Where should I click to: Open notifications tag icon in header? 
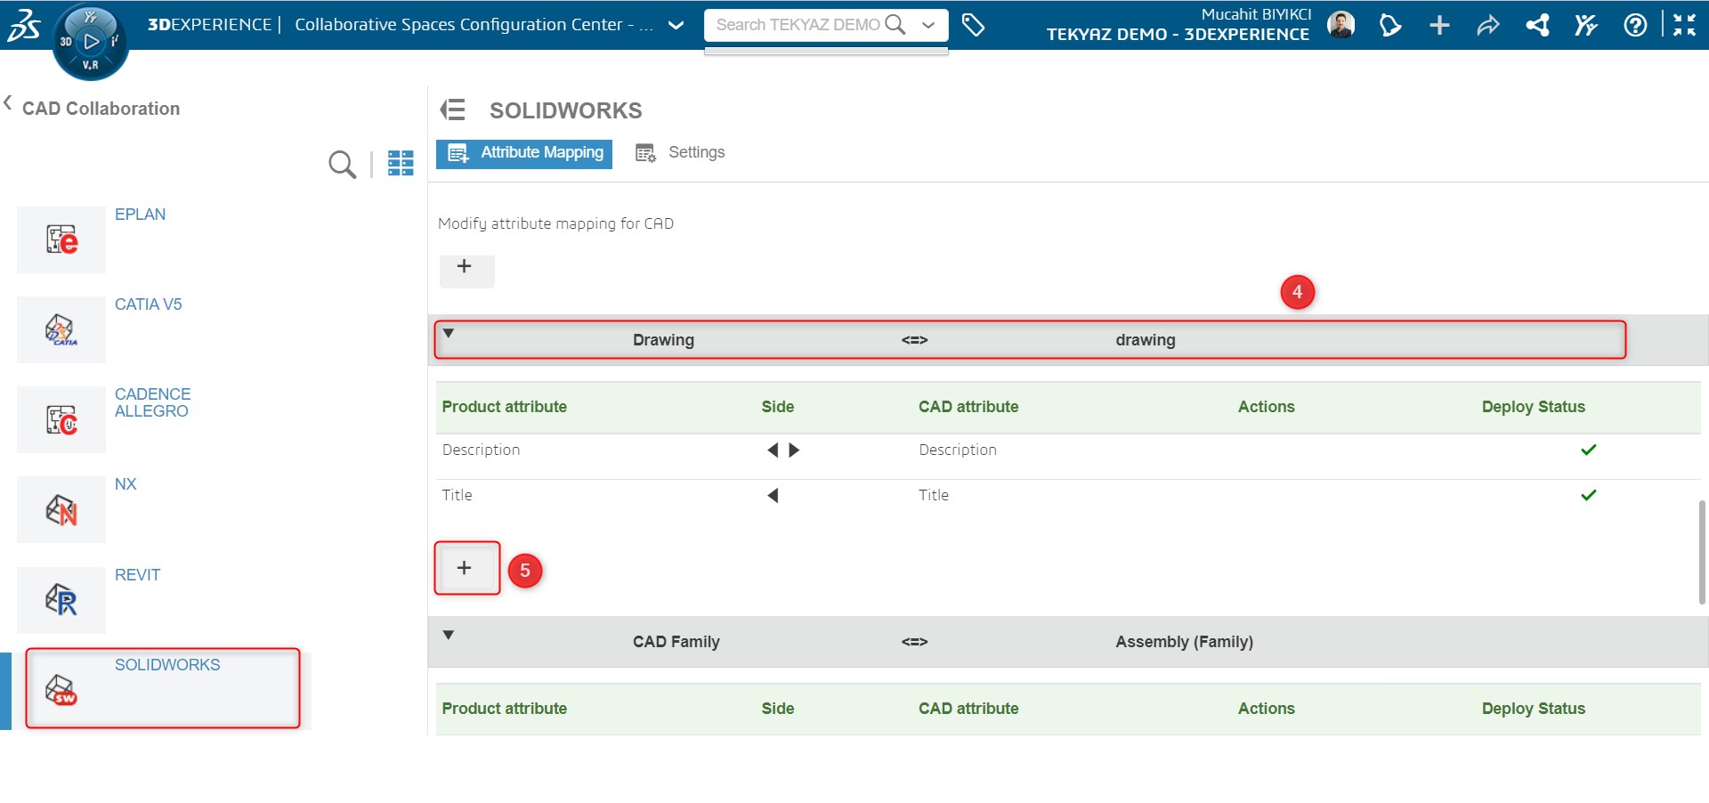tap(1390, 25)
